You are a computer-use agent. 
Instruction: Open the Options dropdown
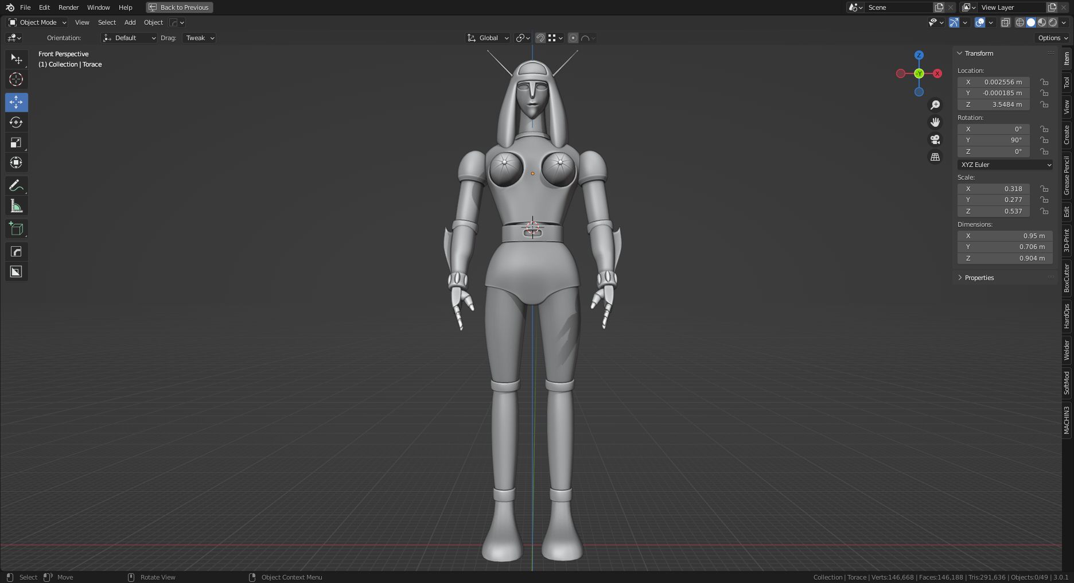(x=1053, y=38)
